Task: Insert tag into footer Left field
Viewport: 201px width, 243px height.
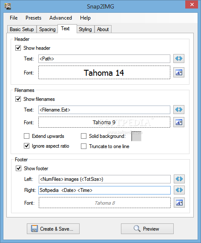Action: click(x=179, y=179)
